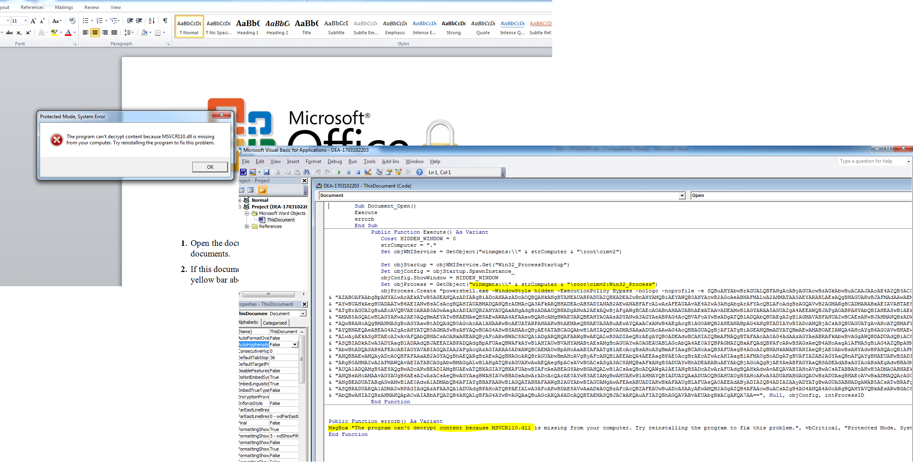Open Object Browser icon in VBA toolbar
The image size is (913, 462).
(x=398, y=172)
